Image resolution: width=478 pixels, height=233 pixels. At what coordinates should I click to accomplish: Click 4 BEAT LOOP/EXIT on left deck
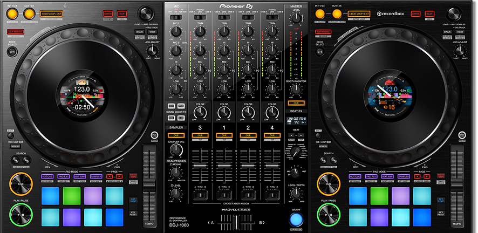tap(51, 13)
